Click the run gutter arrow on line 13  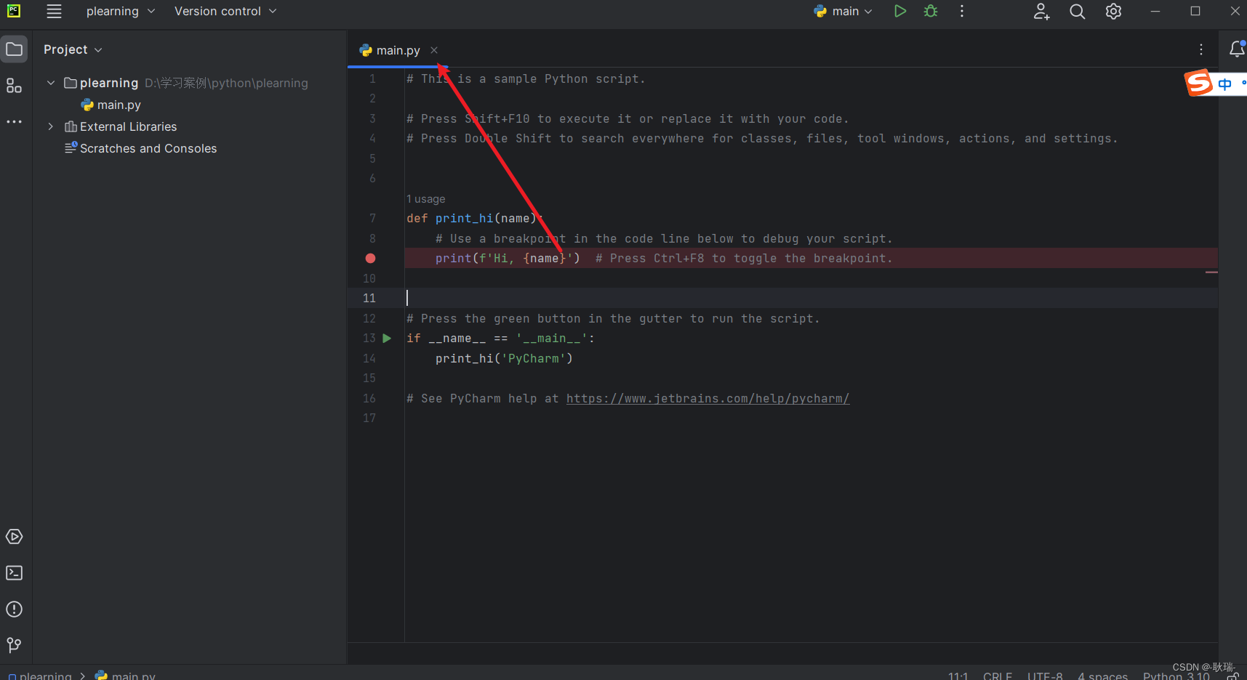(x=387, y=339)
